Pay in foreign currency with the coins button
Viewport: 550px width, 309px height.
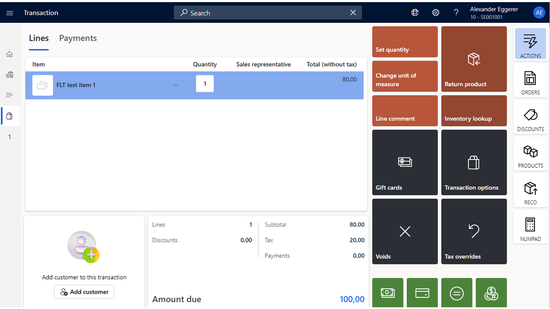(491, 293)
